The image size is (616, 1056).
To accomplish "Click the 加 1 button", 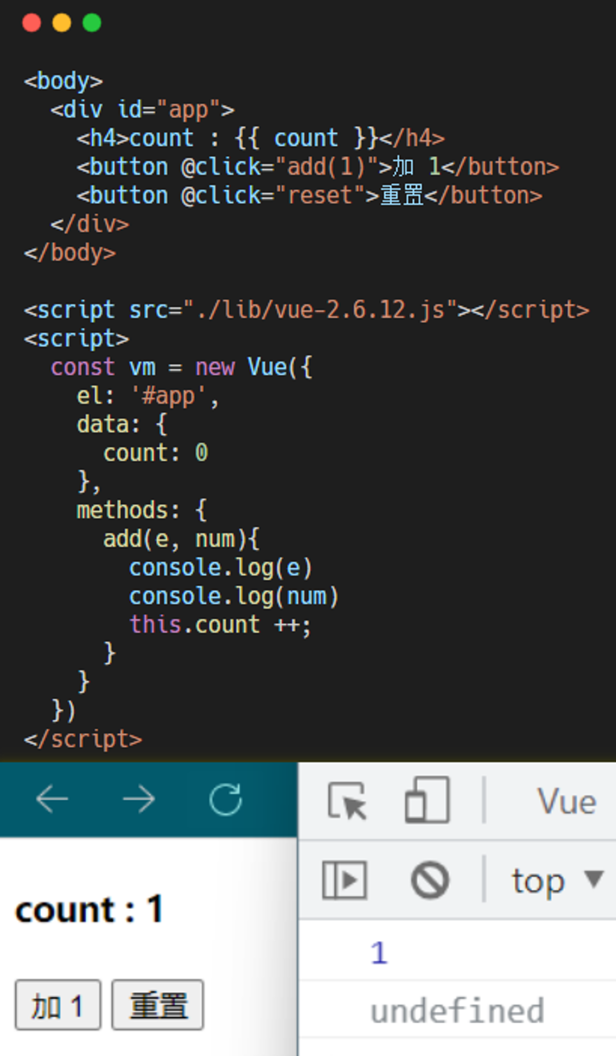I will 58,1005.
